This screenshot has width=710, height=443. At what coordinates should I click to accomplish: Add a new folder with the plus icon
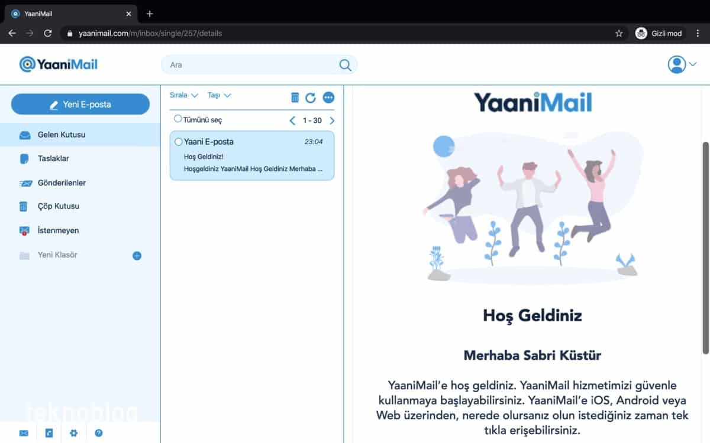pyautogui.click(x=137, y=256)
